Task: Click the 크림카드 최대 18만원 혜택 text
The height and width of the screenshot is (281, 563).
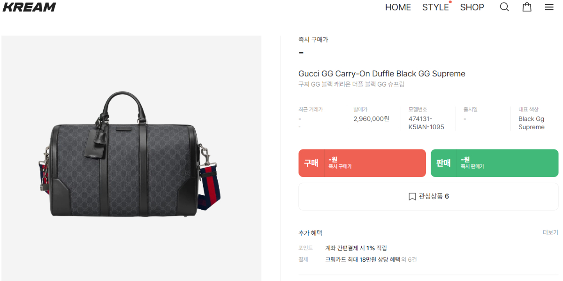Action: [x=362, y=259]
